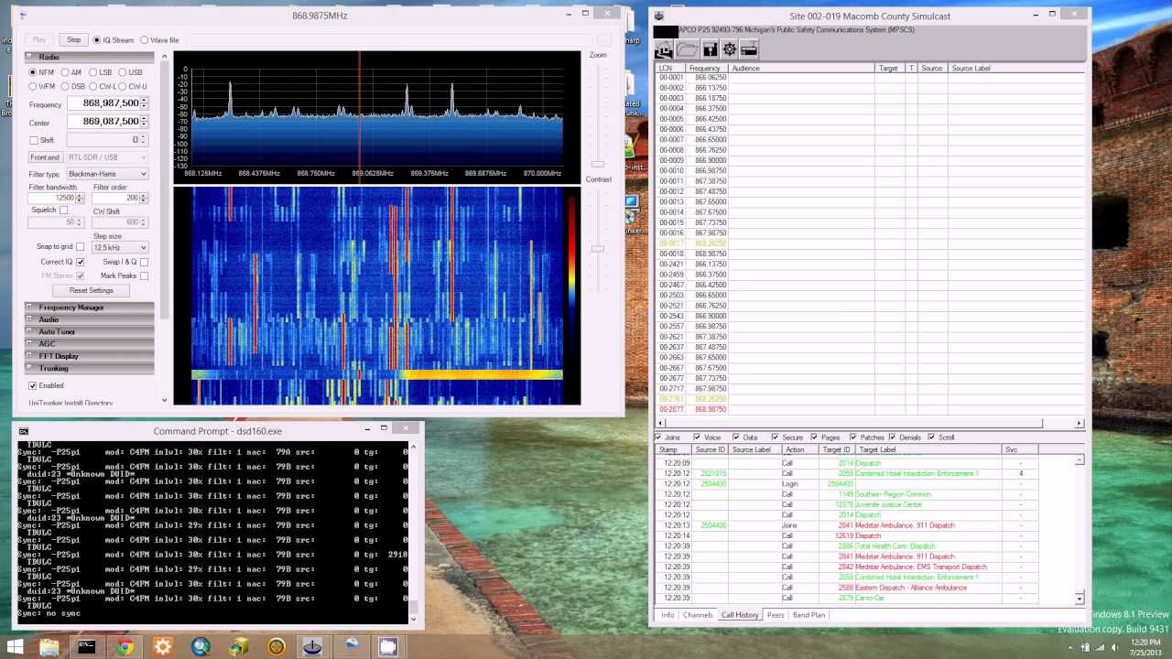Click the Command Prompt title bar icon
Viewport: 1172px width, 659px height.
(x=24, y=431)
